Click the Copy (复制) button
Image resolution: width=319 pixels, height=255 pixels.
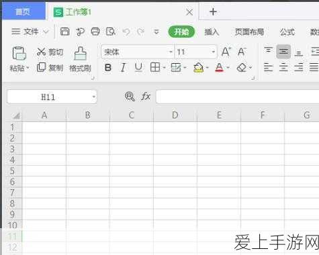click(50, 67)
